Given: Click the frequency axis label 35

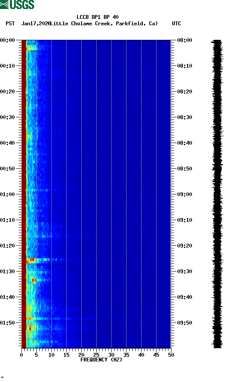Looking at the screenshot, I should [x=126, y=355].
